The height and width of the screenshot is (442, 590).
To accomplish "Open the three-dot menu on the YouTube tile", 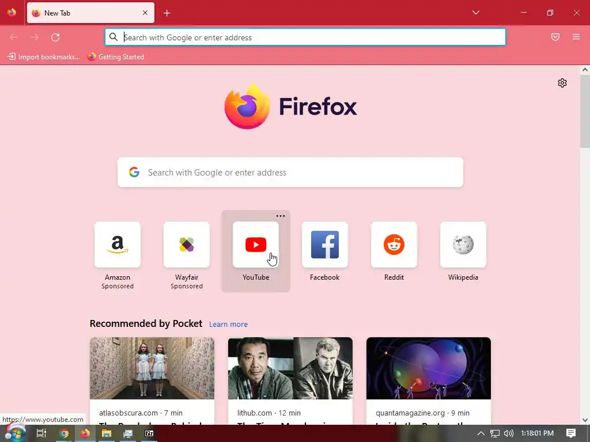I will pos(281,216).
